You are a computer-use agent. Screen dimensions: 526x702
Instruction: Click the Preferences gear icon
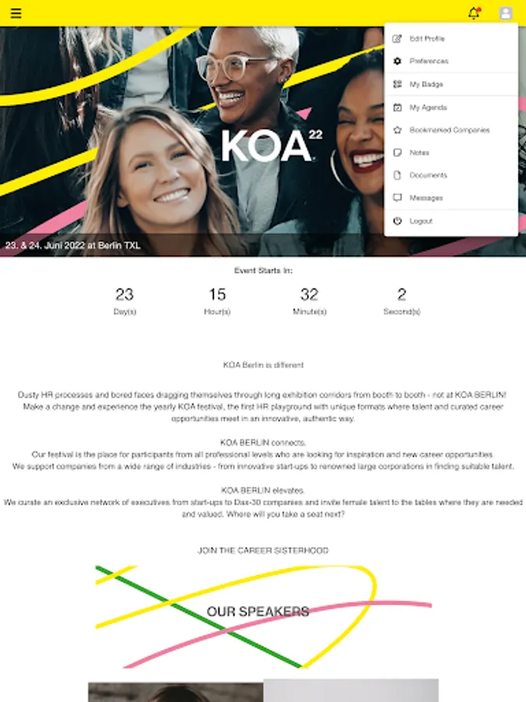(x=397, y=61)
